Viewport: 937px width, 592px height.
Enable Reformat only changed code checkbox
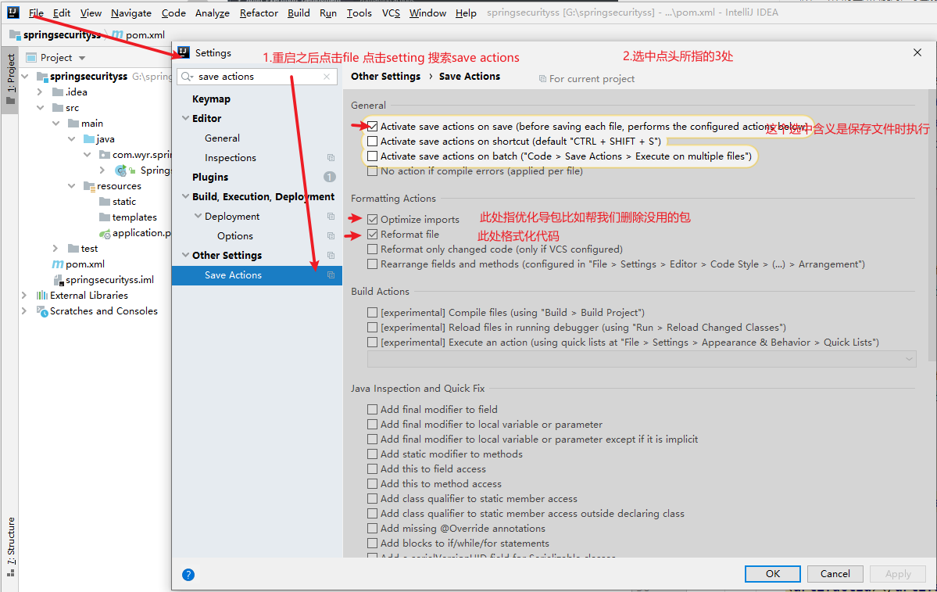coord(372,249)
